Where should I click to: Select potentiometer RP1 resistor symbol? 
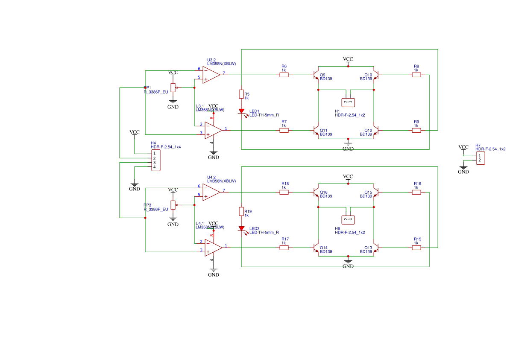click(173, 88)
